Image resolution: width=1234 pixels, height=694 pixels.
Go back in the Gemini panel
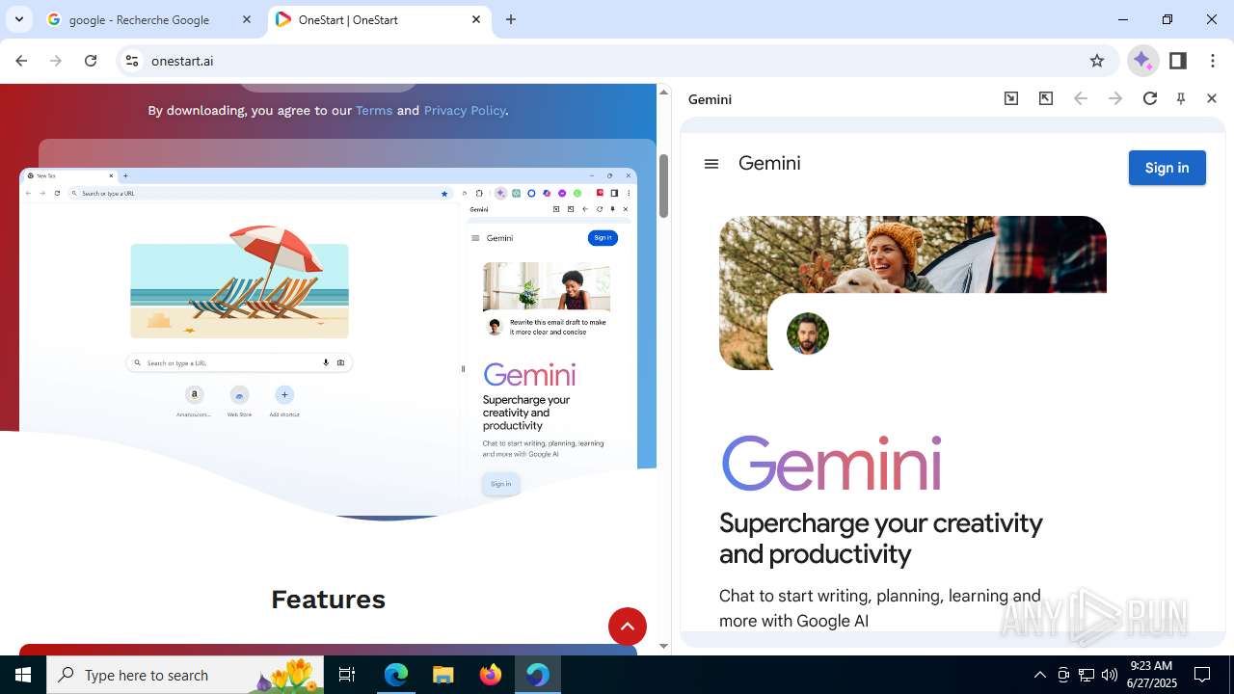(x=1081, y=98)
